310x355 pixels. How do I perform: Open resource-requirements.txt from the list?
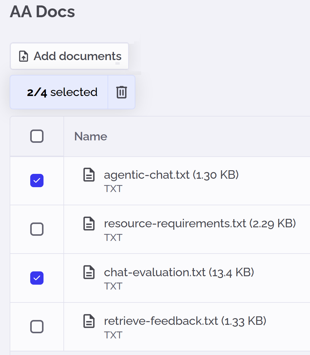pos(199,223)
